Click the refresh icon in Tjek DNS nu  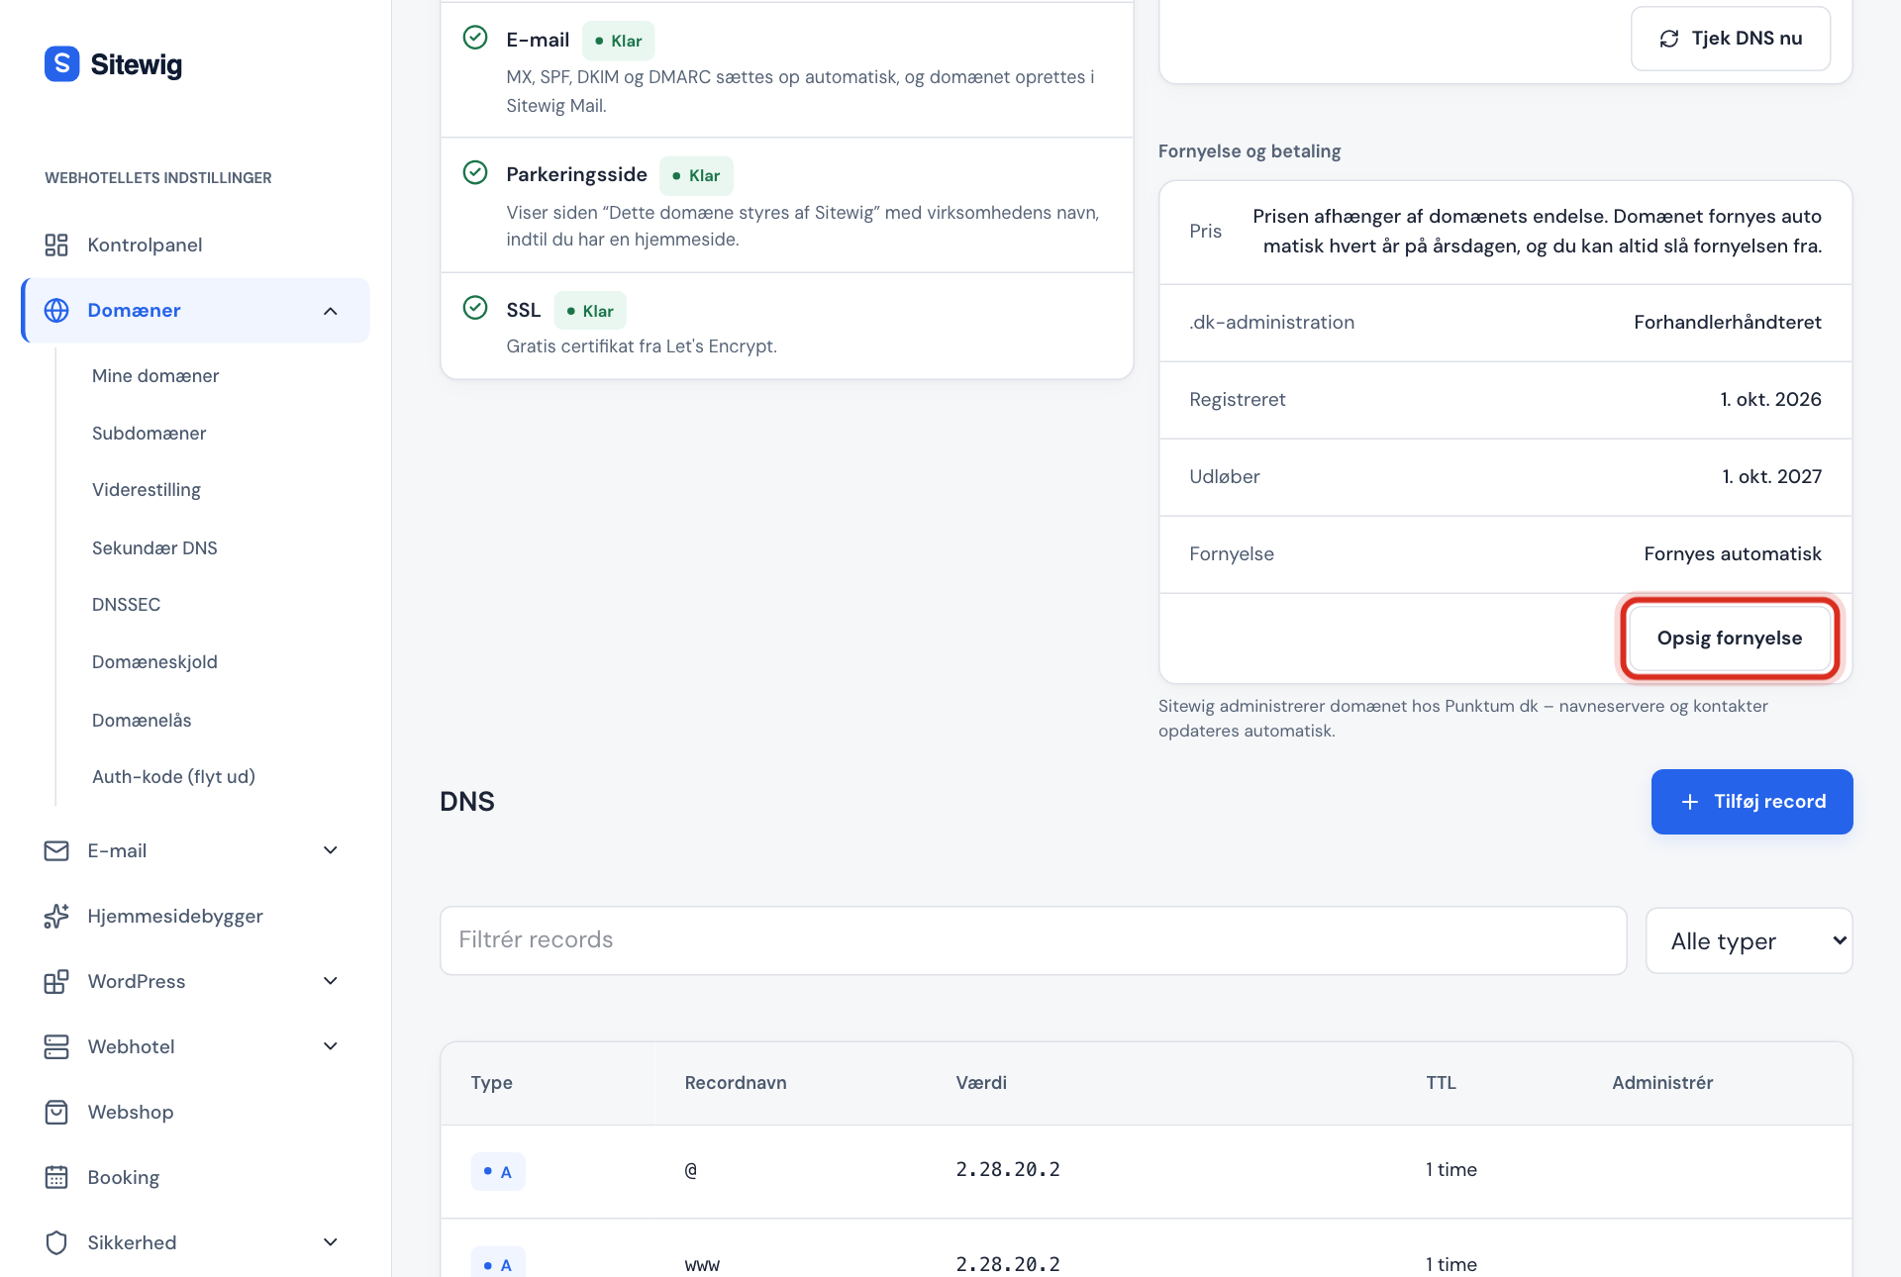coord(1669,39)
